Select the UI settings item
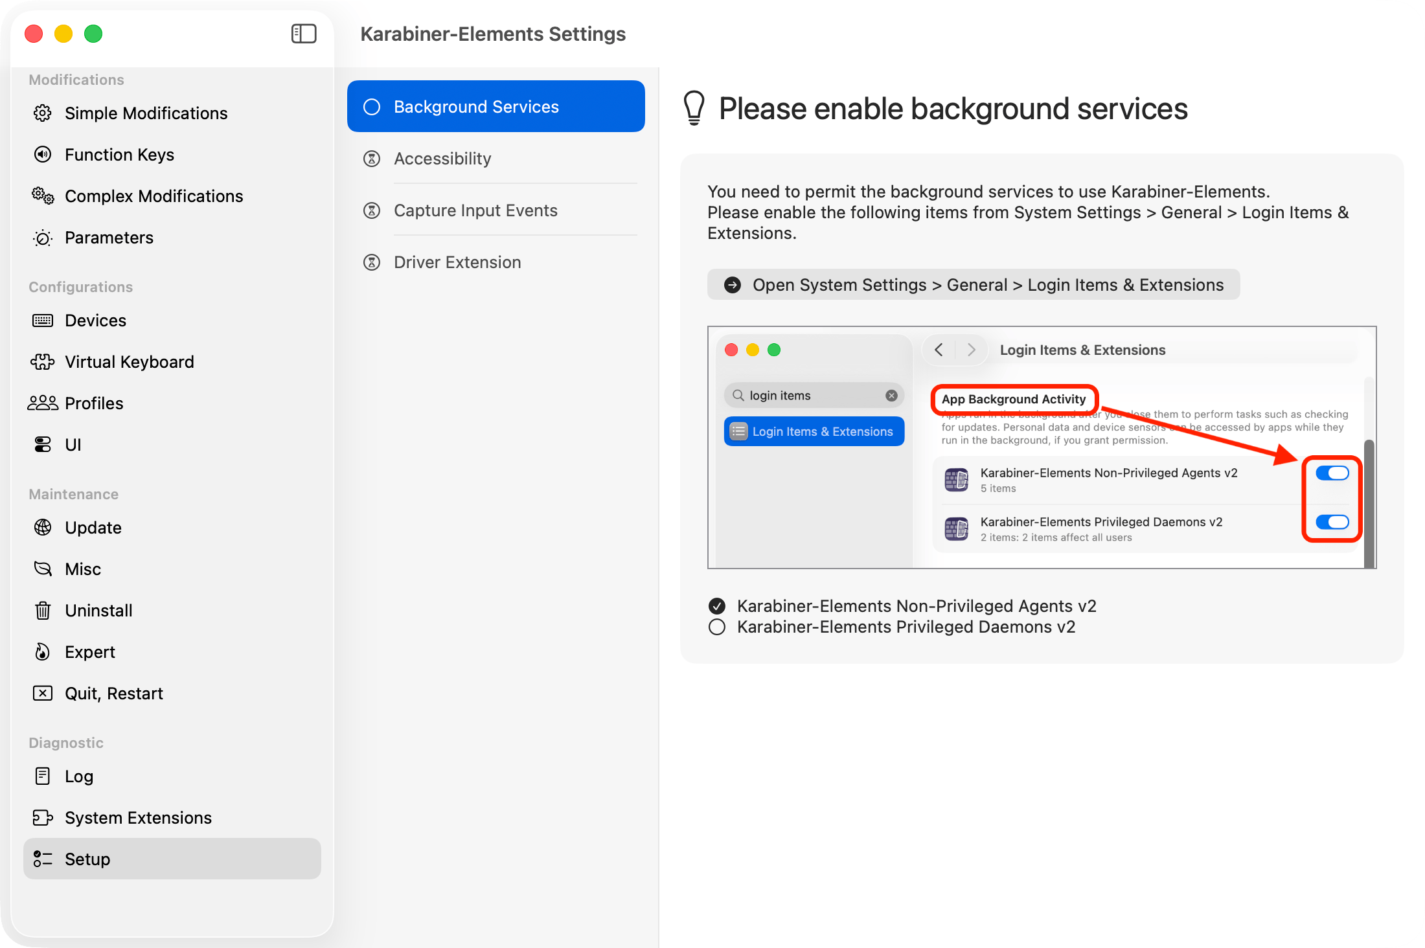 click(x=172, y=445)
